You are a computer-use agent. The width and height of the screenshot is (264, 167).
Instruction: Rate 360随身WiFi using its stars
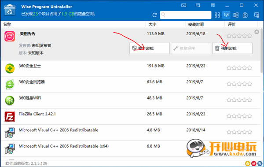click(x=239, y=100)
